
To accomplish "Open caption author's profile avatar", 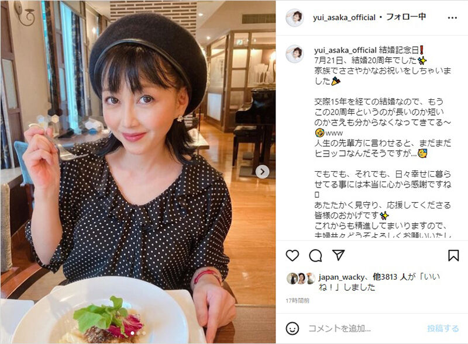I will click(295, 54).
